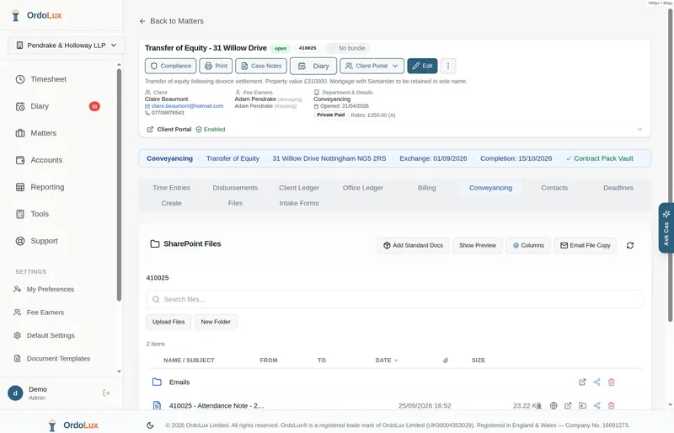The height and width of the screenshot is (433, 674).
Task: Click the Compliance button
Action: (x=171, y=66)
